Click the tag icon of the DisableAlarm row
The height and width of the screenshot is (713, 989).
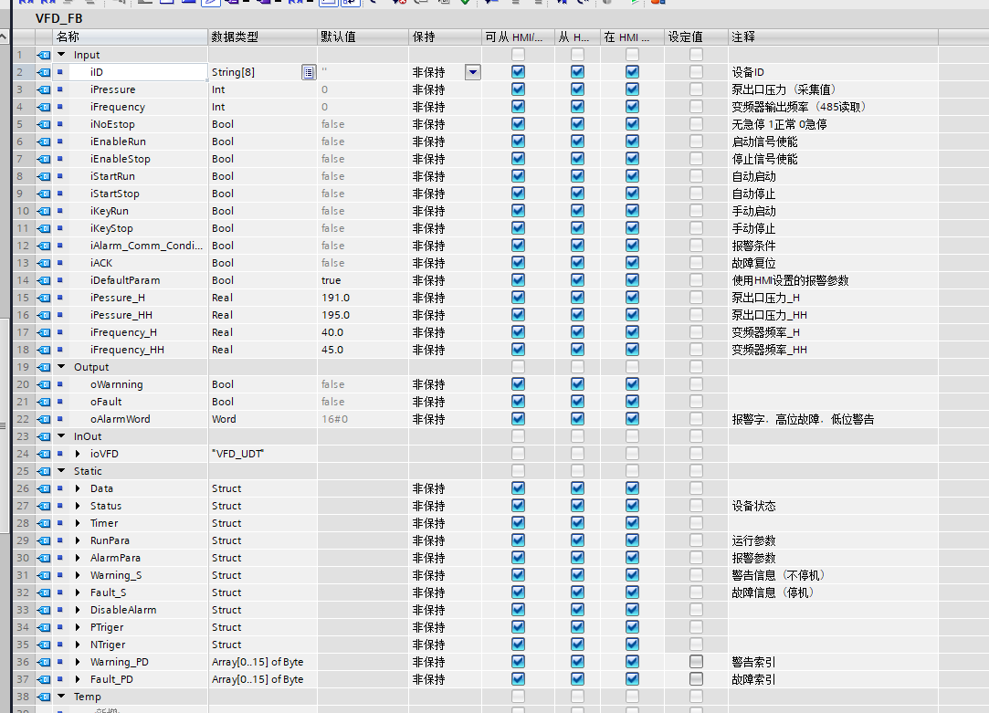(44, 610)
